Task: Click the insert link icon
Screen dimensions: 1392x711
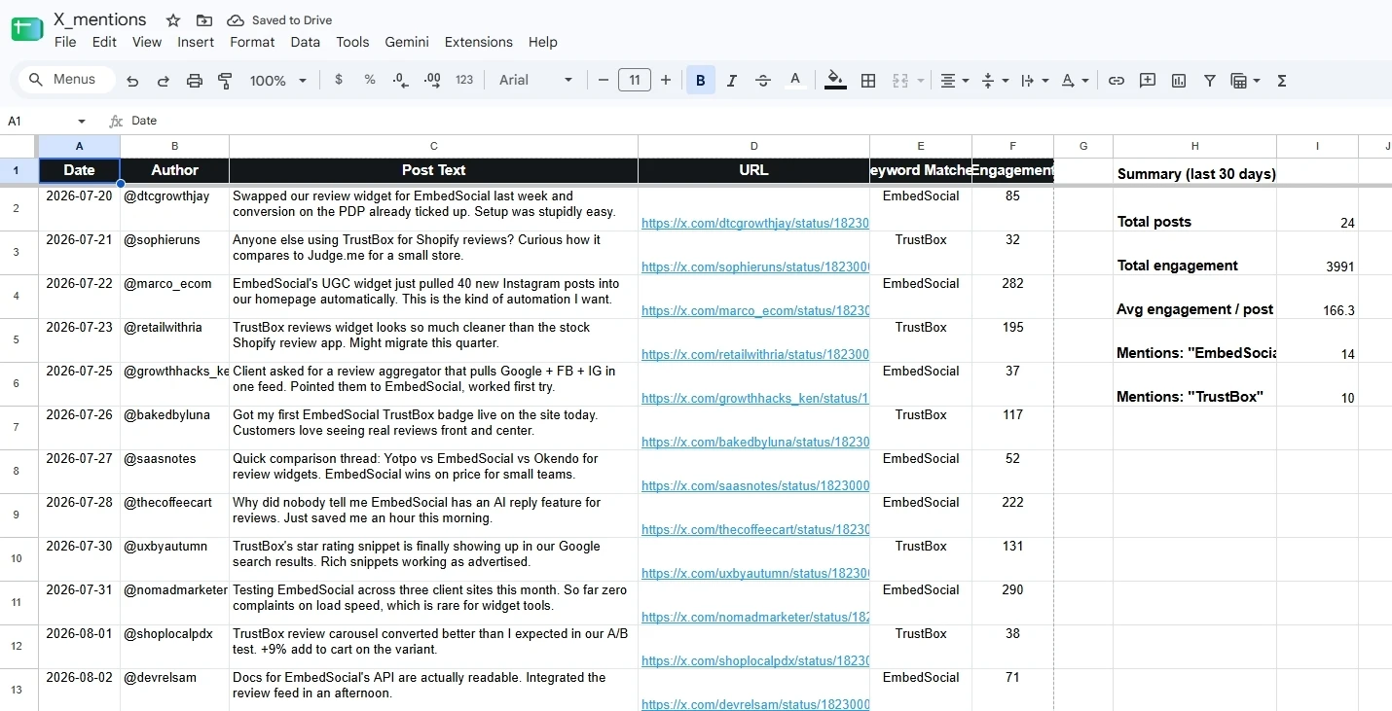Action: [1117, 81]
